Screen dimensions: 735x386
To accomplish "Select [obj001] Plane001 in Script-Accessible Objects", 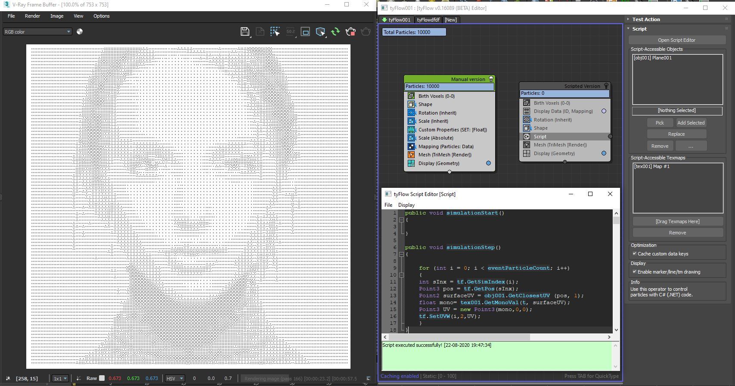I will point(652,58).
